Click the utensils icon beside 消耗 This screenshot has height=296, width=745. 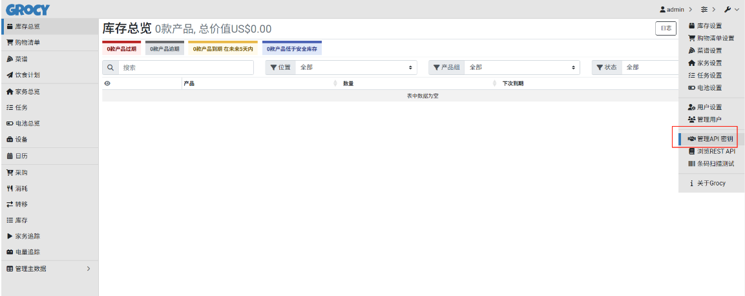(10, 189)
